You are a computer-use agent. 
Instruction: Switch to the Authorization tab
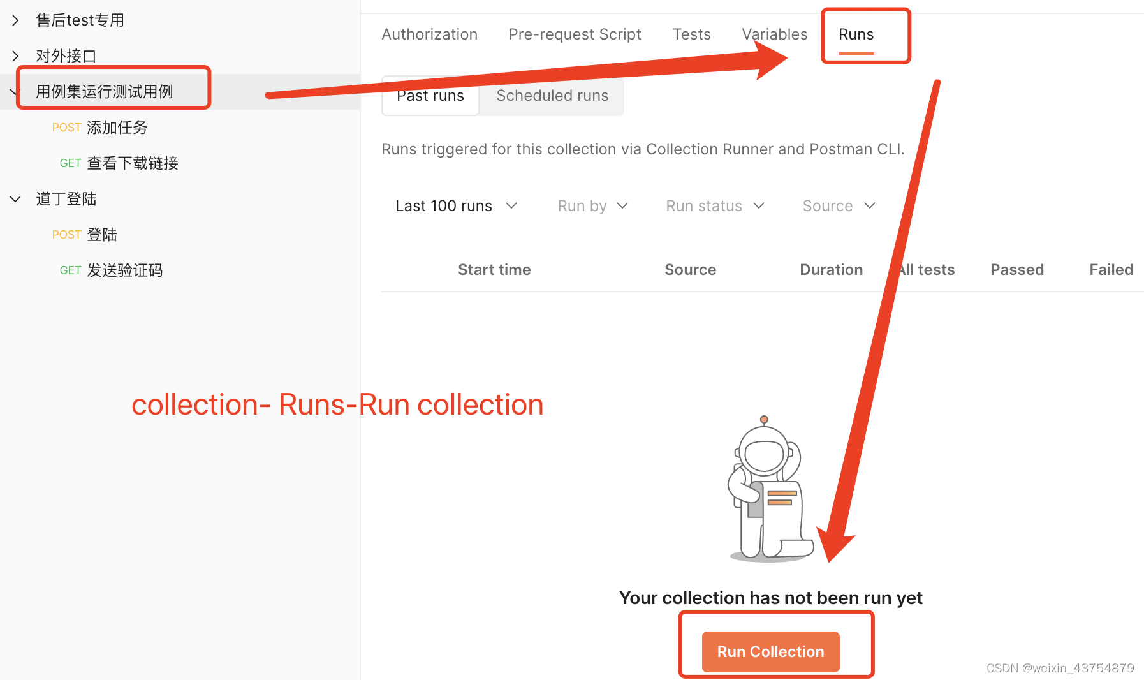click(x=430, y=34)
